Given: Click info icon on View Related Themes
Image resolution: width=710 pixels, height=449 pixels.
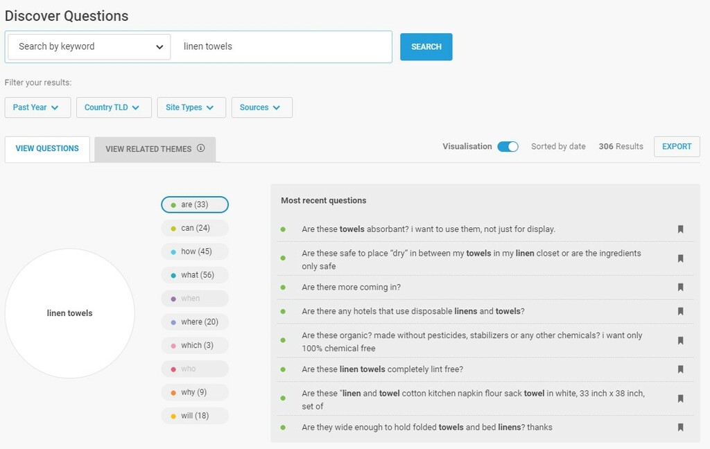Looking at the screenshot, I should tap(200, 148).
